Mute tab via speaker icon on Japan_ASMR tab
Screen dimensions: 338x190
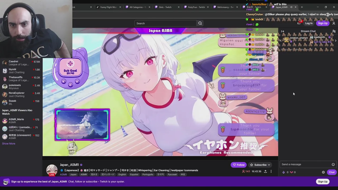tap(291, 7)
